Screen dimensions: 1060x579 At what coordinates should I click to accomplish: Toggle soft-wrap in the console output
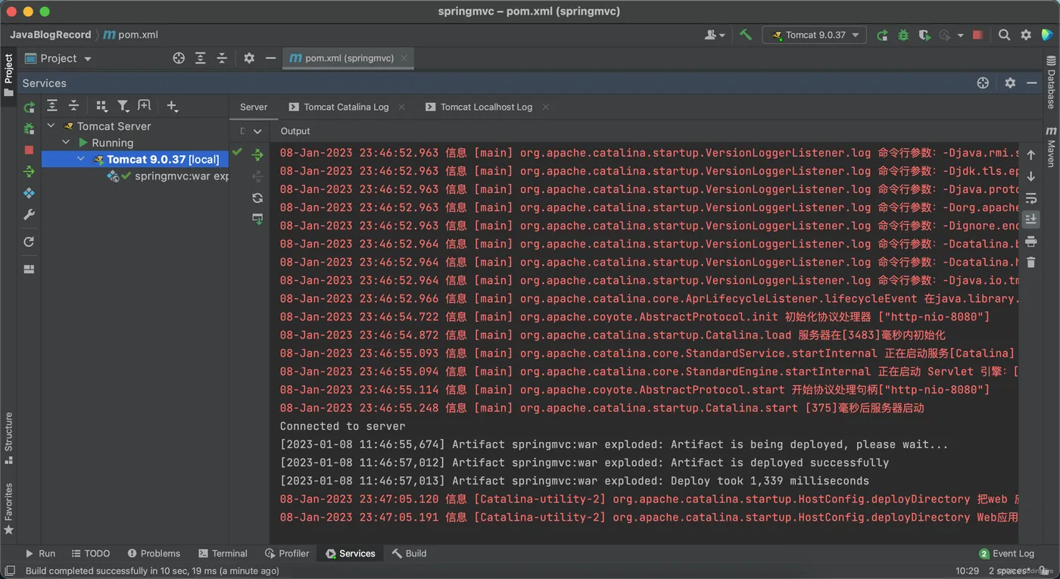[1030, 198]
